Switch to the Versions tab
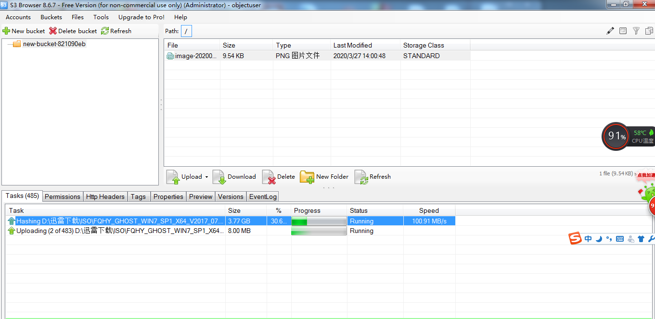This screenshot has height=319, width=655. [231, 196]
